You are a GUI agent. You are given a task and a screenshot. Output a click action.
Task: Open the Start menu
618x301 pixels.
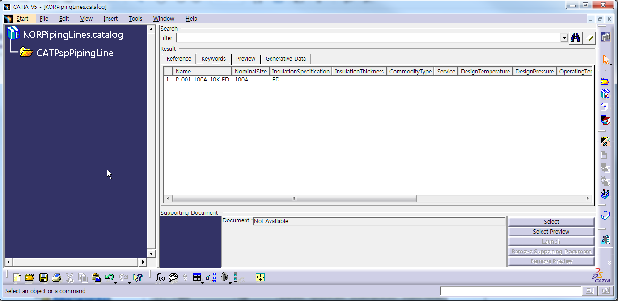[23, 19]
